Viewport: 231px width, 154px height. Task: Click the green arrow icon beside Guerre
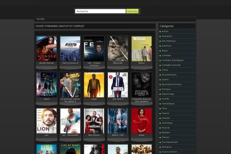coord(160,113)
